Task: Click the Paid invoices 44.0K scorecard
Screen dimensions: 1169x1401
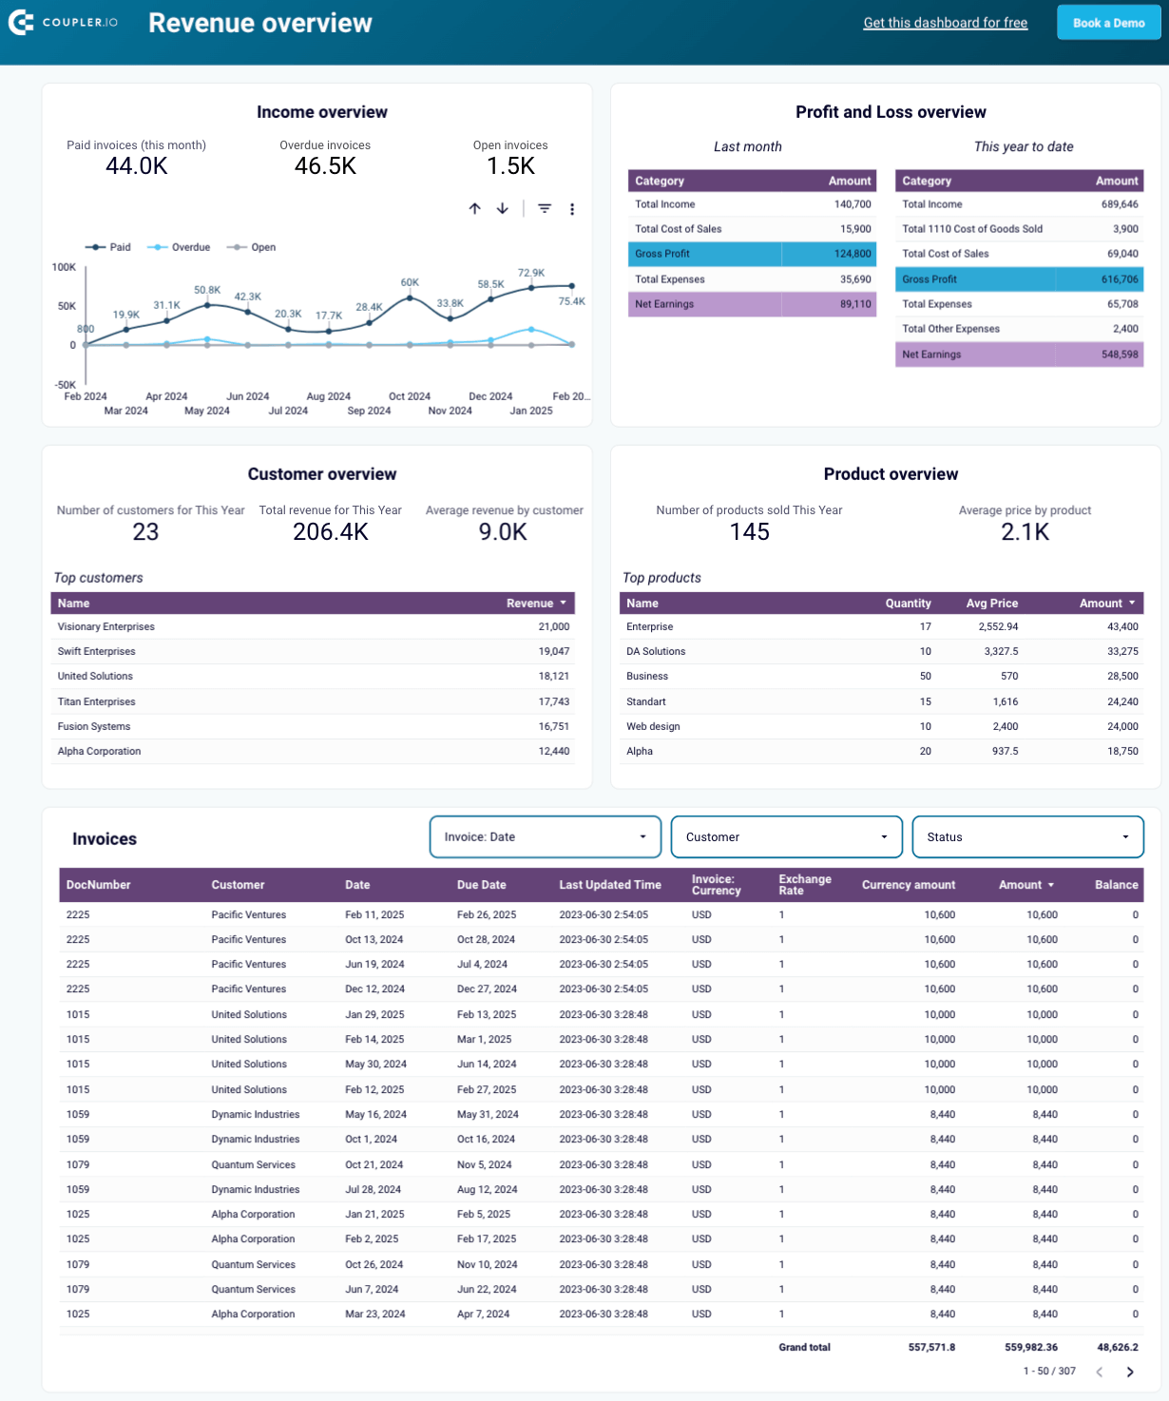Action: pos(137,159)
